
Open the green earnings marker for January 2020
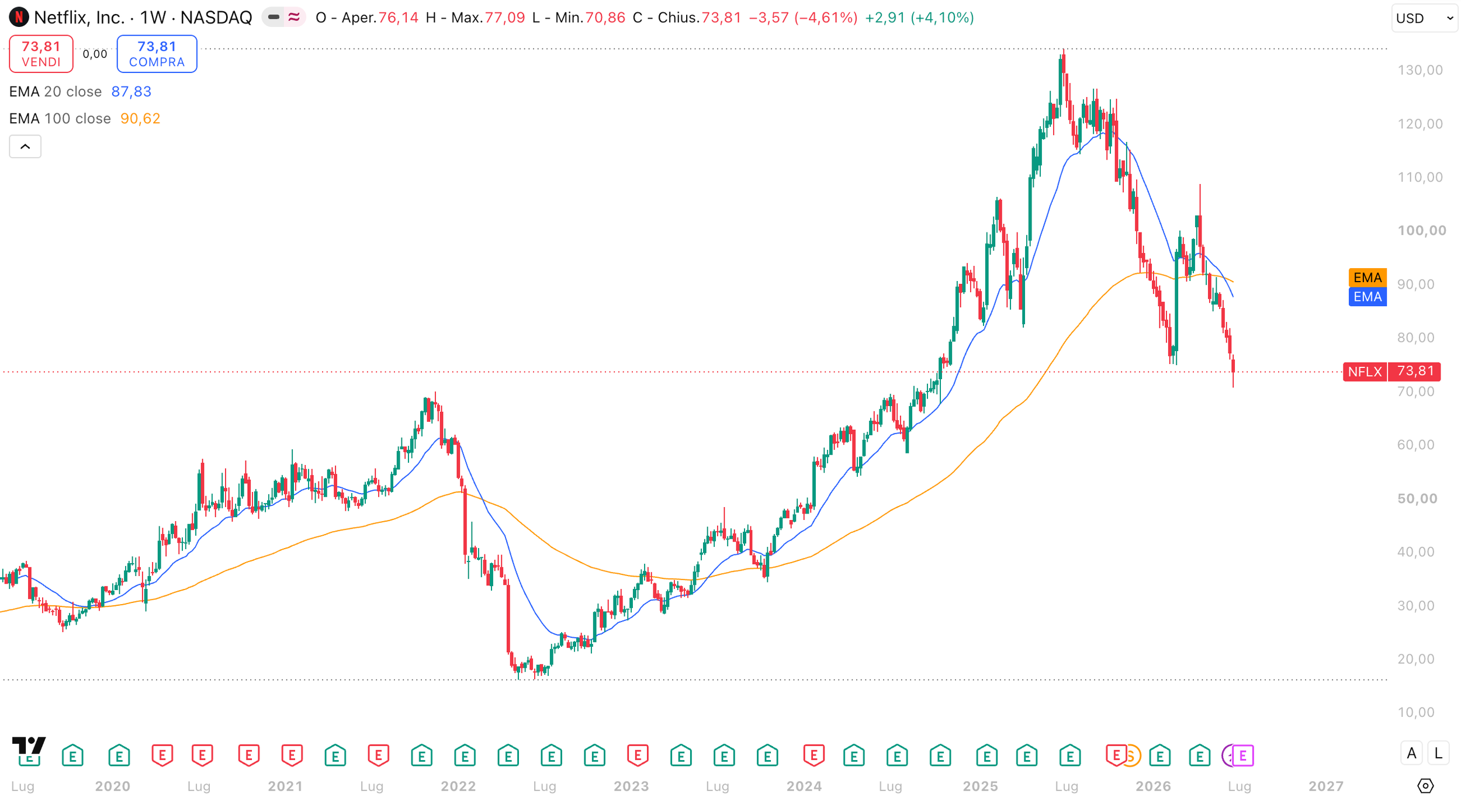[x=119, y=755]
